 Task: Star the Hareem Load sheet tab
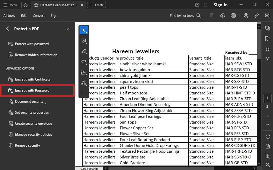coord(36,5)
